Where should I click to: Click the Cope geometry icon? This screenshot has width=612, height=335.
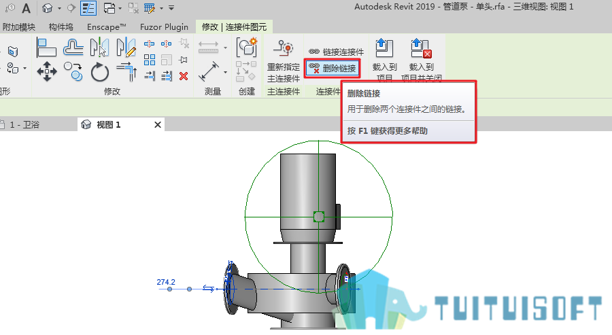pyautogui.click(x=12, y=51)
